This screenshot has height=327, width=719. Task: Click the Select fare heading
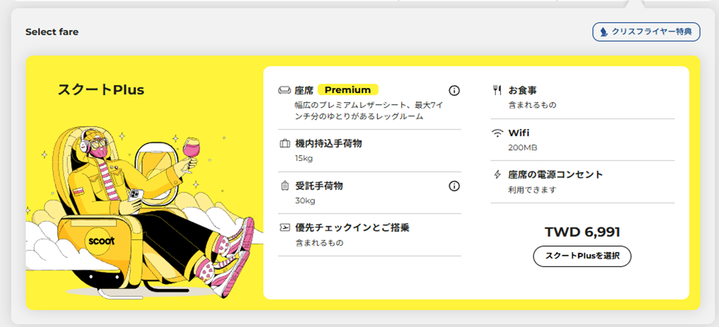(x=52, y=32)
